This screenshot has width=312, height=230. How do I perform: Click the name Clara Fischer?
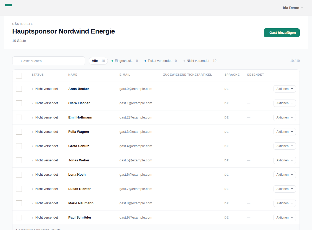(x=79, y=103)
